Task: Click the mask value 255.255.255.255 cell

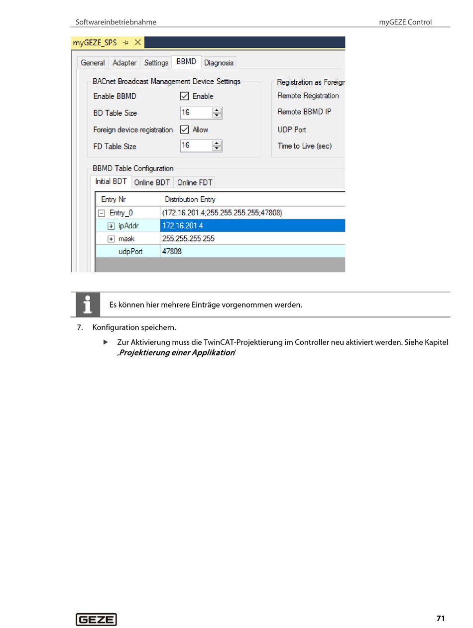Action: 252,239
